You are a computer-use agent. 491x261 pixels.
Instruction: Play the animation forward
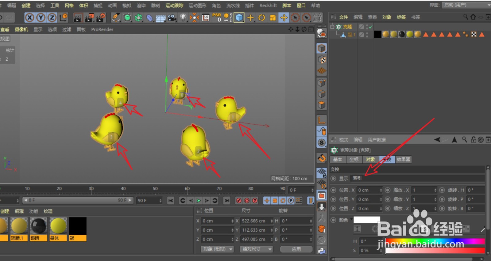199,201
